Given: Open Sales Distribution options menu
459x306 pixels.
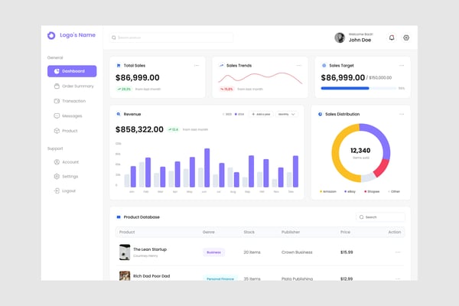Looking at the screenshot, I should [x=402, y=114].
